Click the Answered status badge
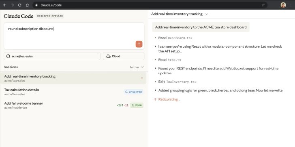Image resolution: width=295 pixels, height=147 pixels. point(134,92)
